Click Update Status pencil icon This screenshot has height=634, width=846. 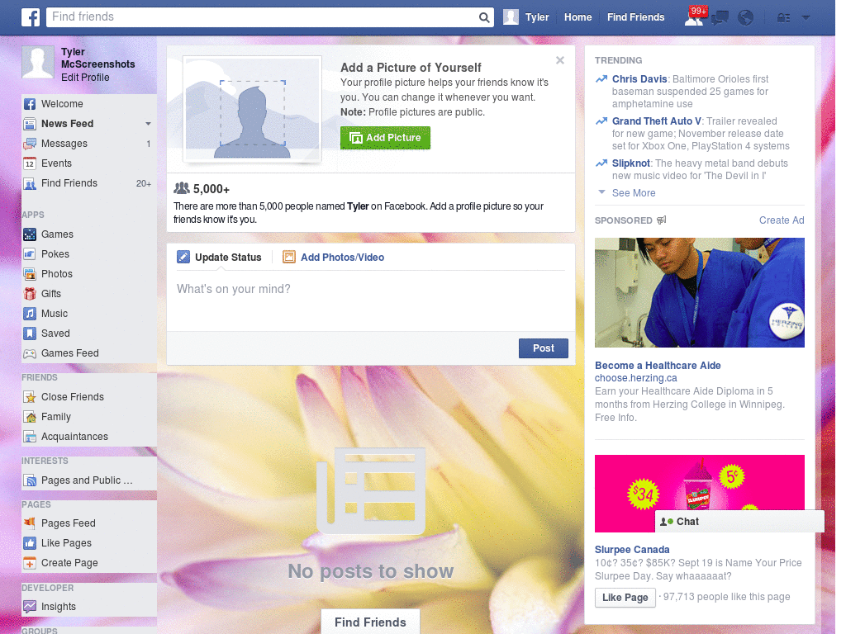[183, 258]
